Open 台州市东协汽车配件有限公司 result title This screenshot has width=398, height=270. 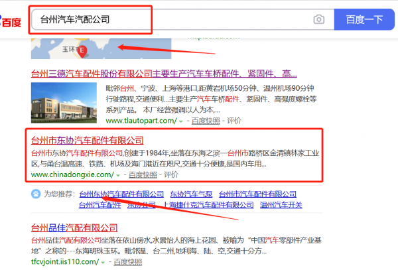88,140
